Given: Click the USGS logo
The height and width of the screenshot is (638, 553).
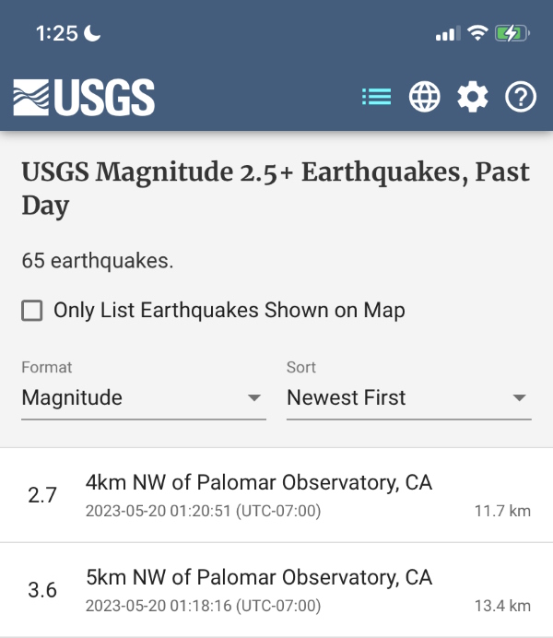Looking at the screenshot, I should (x=84, y=98).
